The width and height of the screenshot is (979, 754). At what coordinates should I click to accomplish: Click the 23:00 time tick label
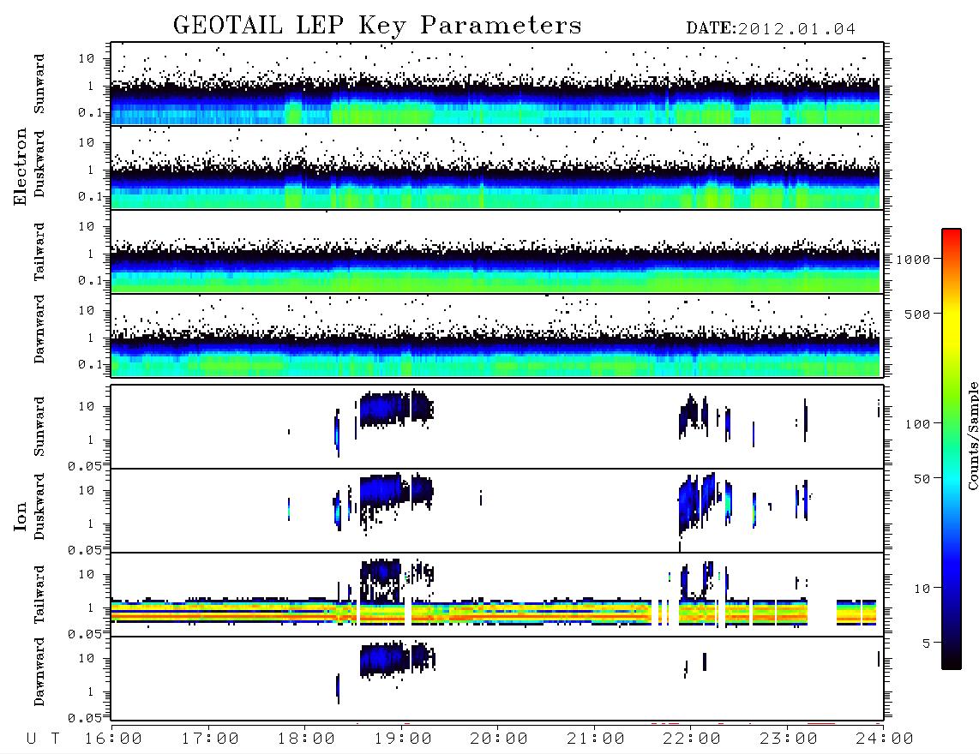[x=788, y=739]
